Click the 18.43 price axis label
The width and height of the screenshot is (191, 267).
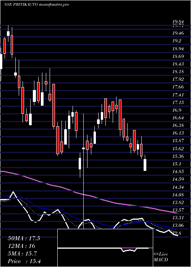pyautogui.click(x=178, y=64)
